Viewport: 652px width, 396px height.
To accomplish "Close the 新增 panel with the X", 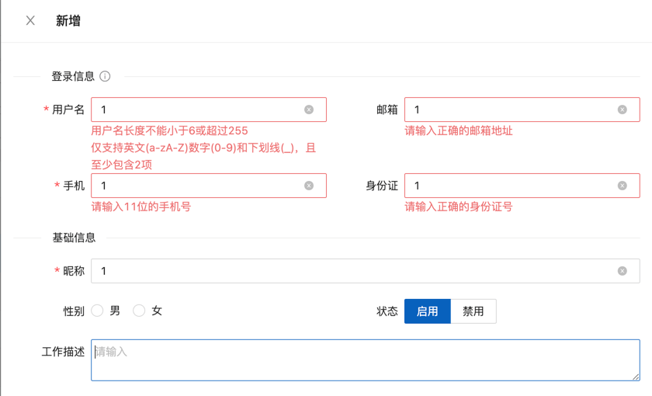I will [30, 21].
